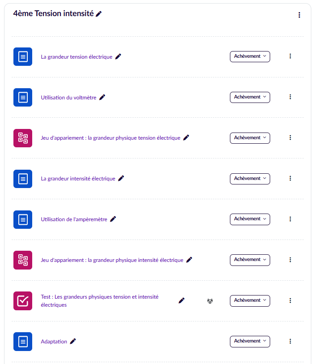Open three-dot menu for 'Utilisation de l'ampèremètre'
The image size is (314, 364).
(x=290, y=219)
